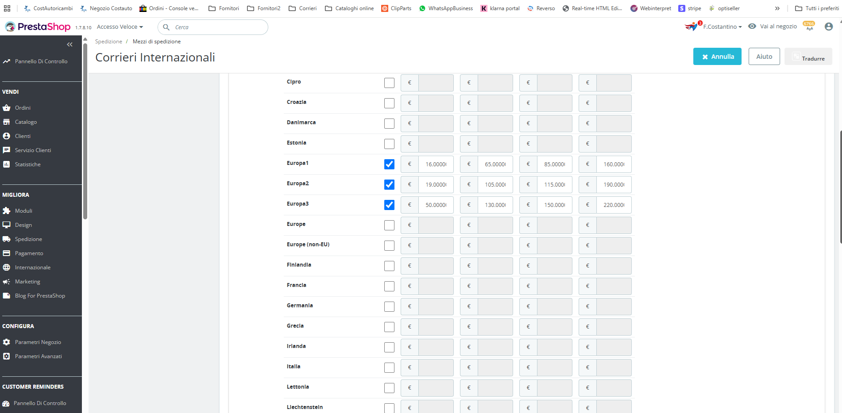Open the Clienti person icon
This screenshot has width=842, height=413.
tap(6, 136)
